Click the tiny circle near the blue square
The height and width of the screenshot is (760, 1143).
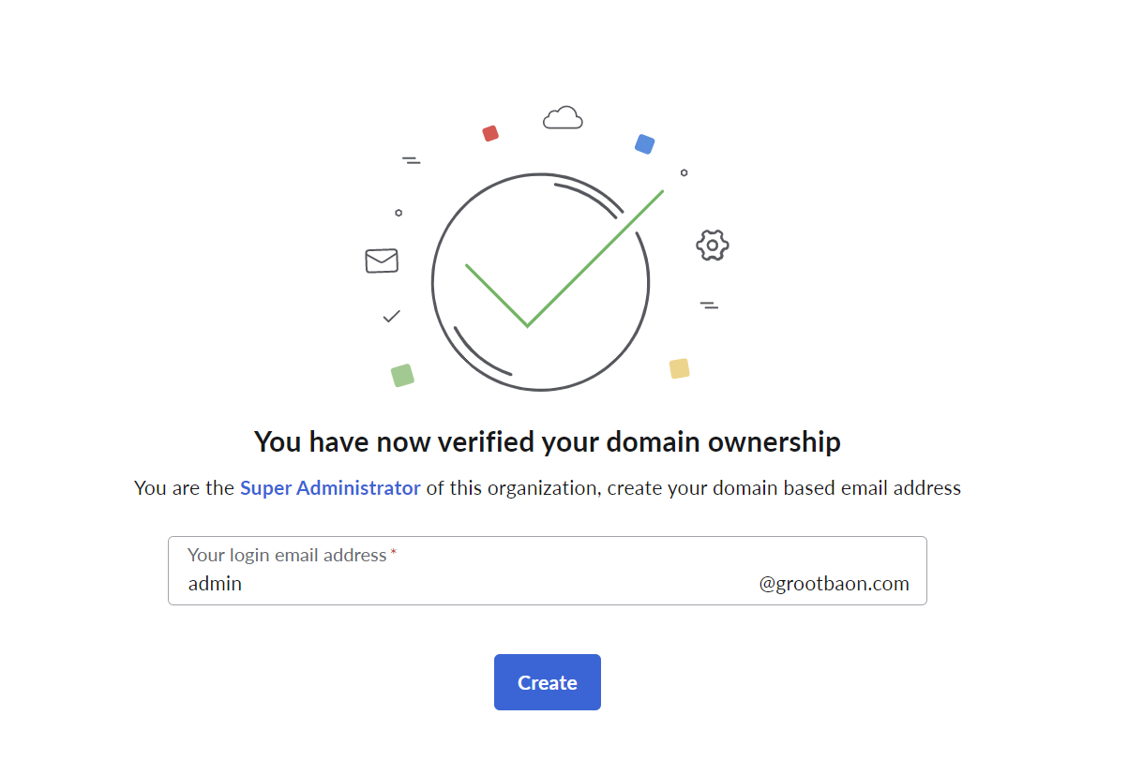pyautogui.click(x=684, y=172)
